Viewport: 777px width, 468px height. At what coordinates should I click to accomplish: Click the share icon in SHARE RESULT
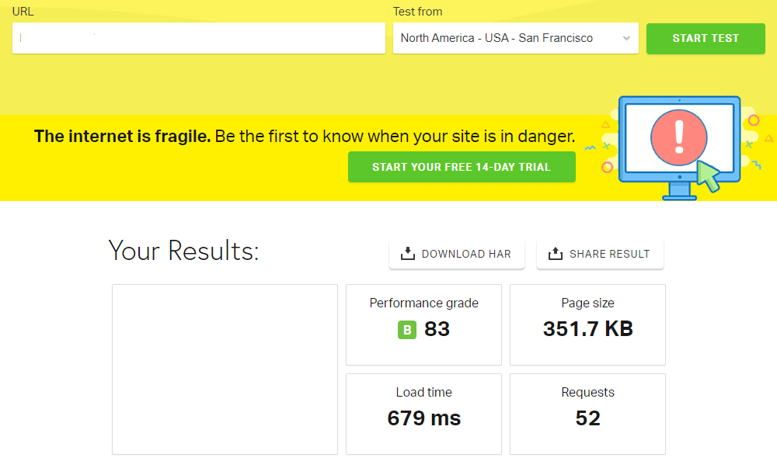pyautogui.click(x=555, y=254)
